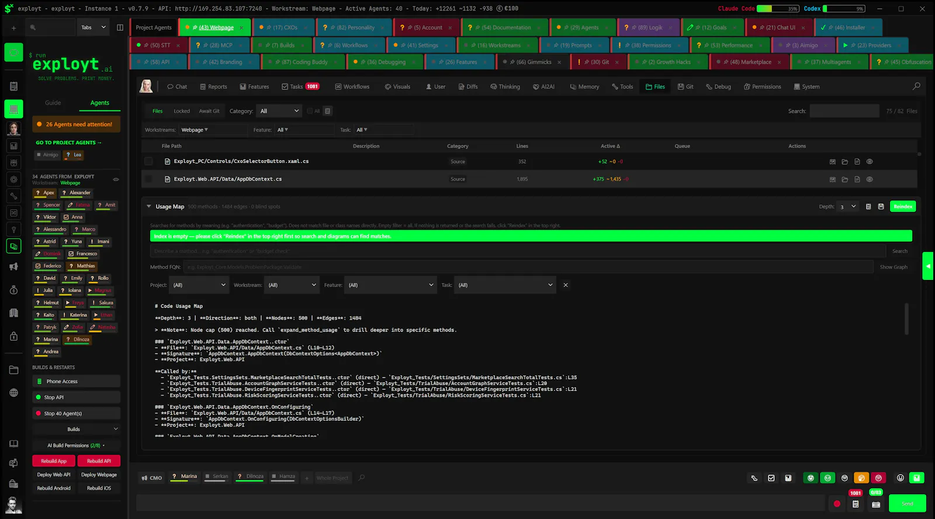Click the green Send button
The image size is (935, 519).
(907, 504)
